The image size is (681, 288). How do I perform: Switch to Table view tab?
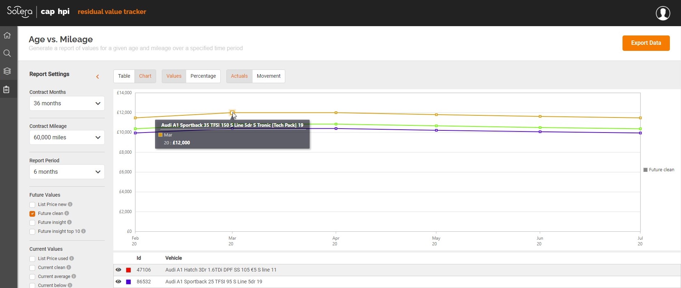[x=124, y=76]
